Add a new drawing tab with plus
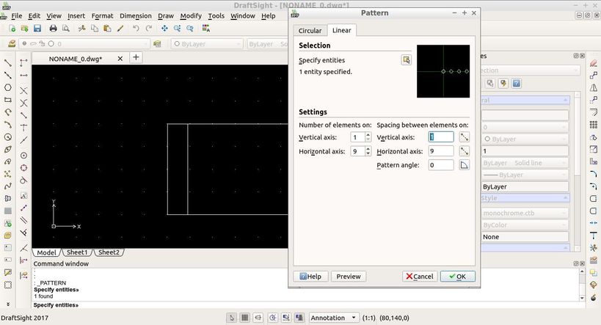Image resolution: width=601 pixels, height=325 pixels. (x=136, y=57)
